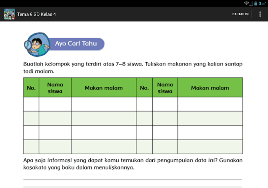The image size is (268, 188).
Task: Tap the Wi-Fi status icon
Action: [246, 4]
